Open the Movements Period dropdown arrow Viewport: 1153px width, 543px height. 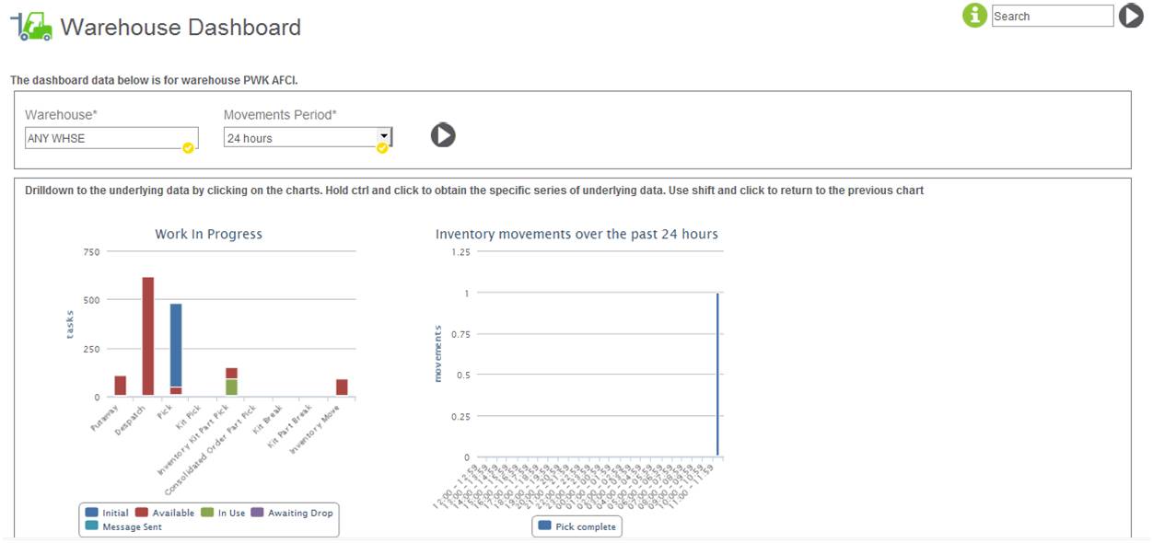point(384,135)
